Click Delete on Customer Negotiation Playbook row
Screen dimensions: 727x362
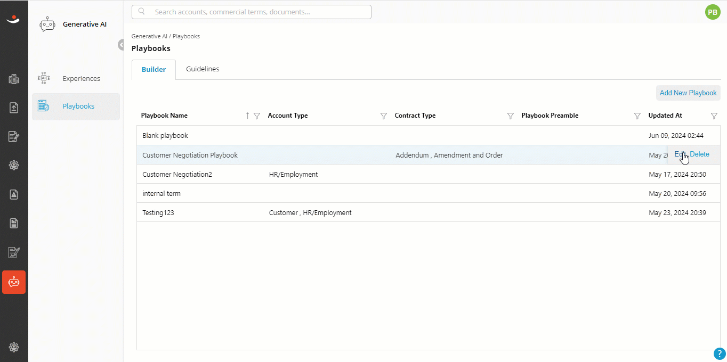pos(699,154)
